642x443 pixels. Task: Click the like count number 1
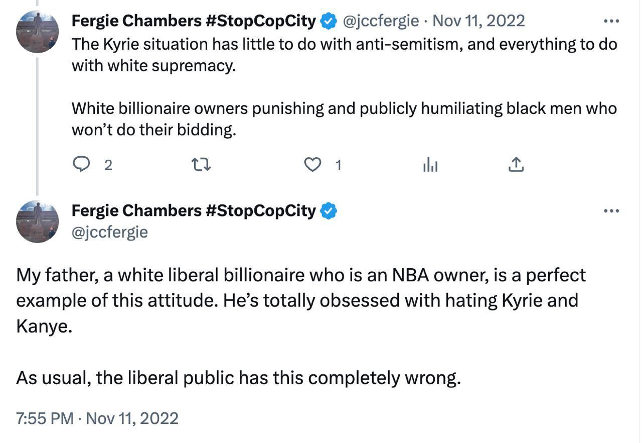[339, 165]
